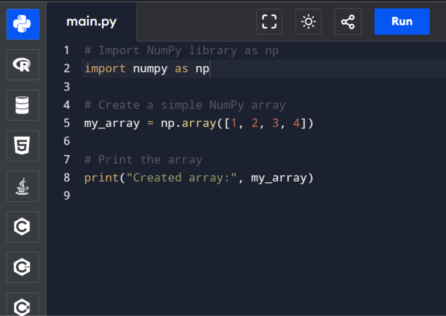The image size is (446, 316).
Task: Select the Python language icon
Action: [23, 24]
